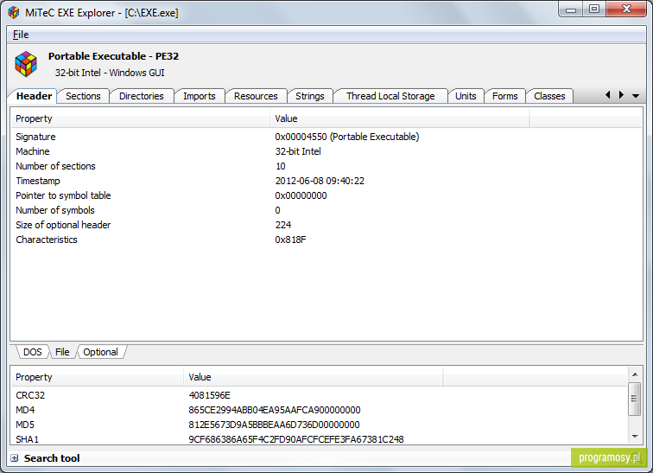Image resolution: width=653 pixels, height=473 pixels.
Task: Click lower Property column header of hash list
Action: coord(97,377)
